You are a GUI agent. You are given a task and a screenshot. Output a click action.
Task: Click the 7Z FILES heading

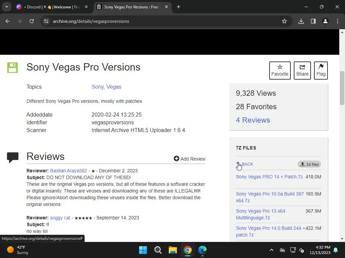click(x=246, y=148)
